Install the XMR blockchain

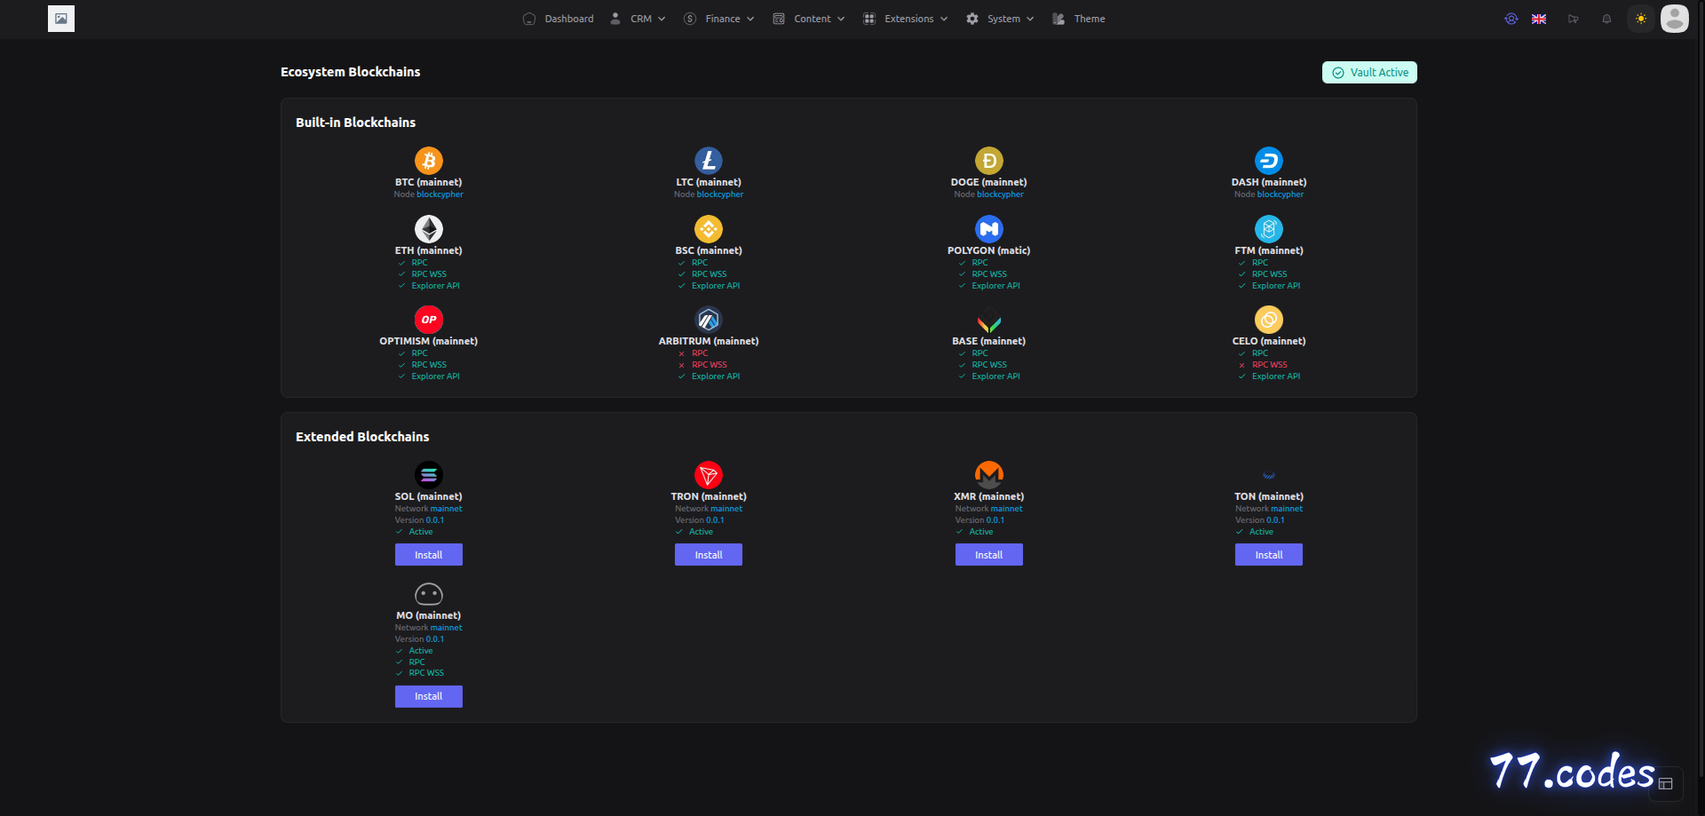[989, 555]
